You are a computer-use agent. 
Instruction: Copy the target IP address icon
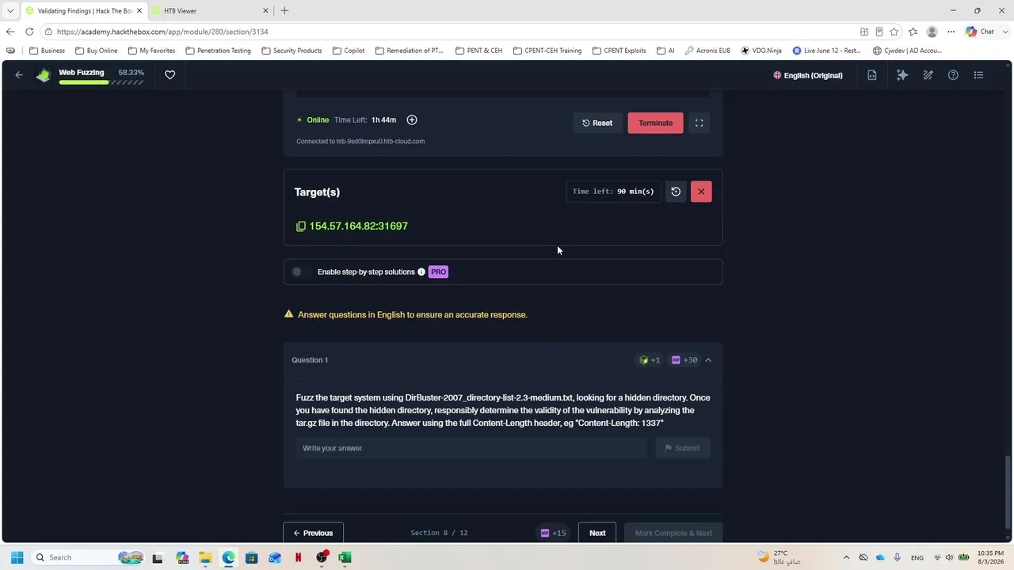pos(301,226)
